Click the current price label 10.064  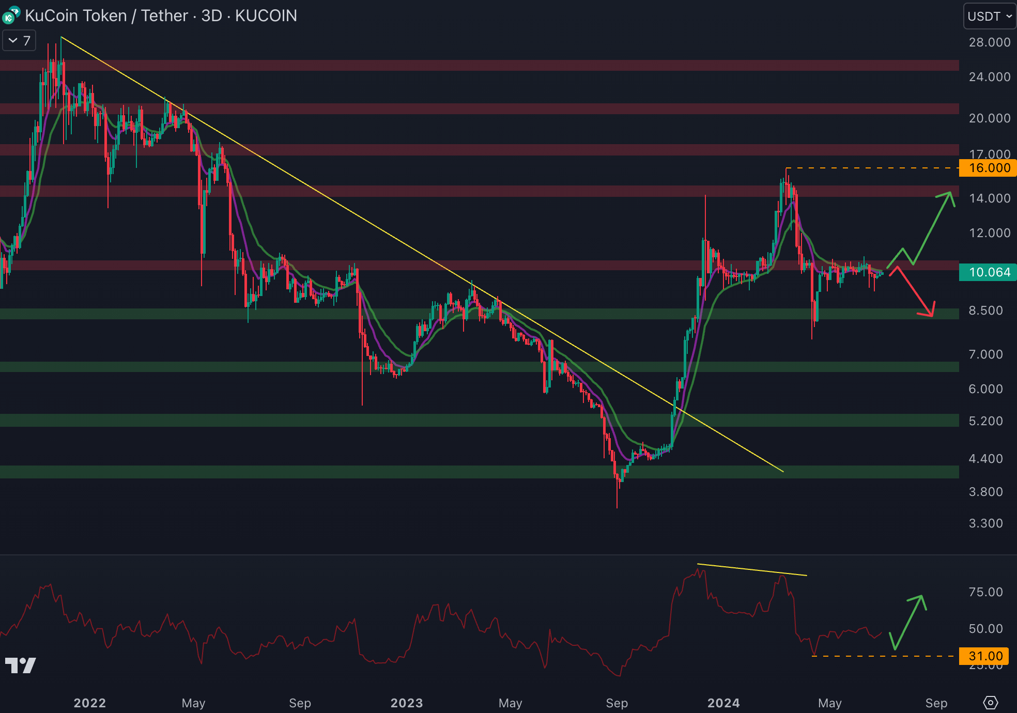[988, 272]
